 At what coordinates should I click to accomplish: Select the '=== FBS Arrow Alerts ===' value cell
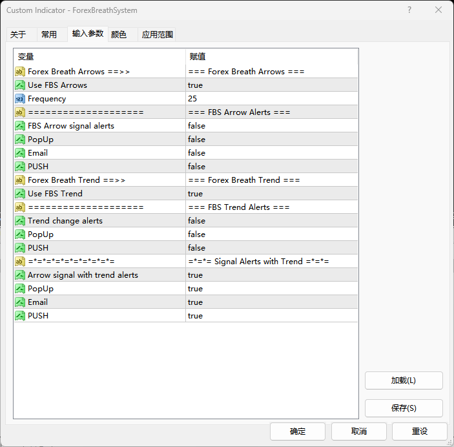(272, 112)
